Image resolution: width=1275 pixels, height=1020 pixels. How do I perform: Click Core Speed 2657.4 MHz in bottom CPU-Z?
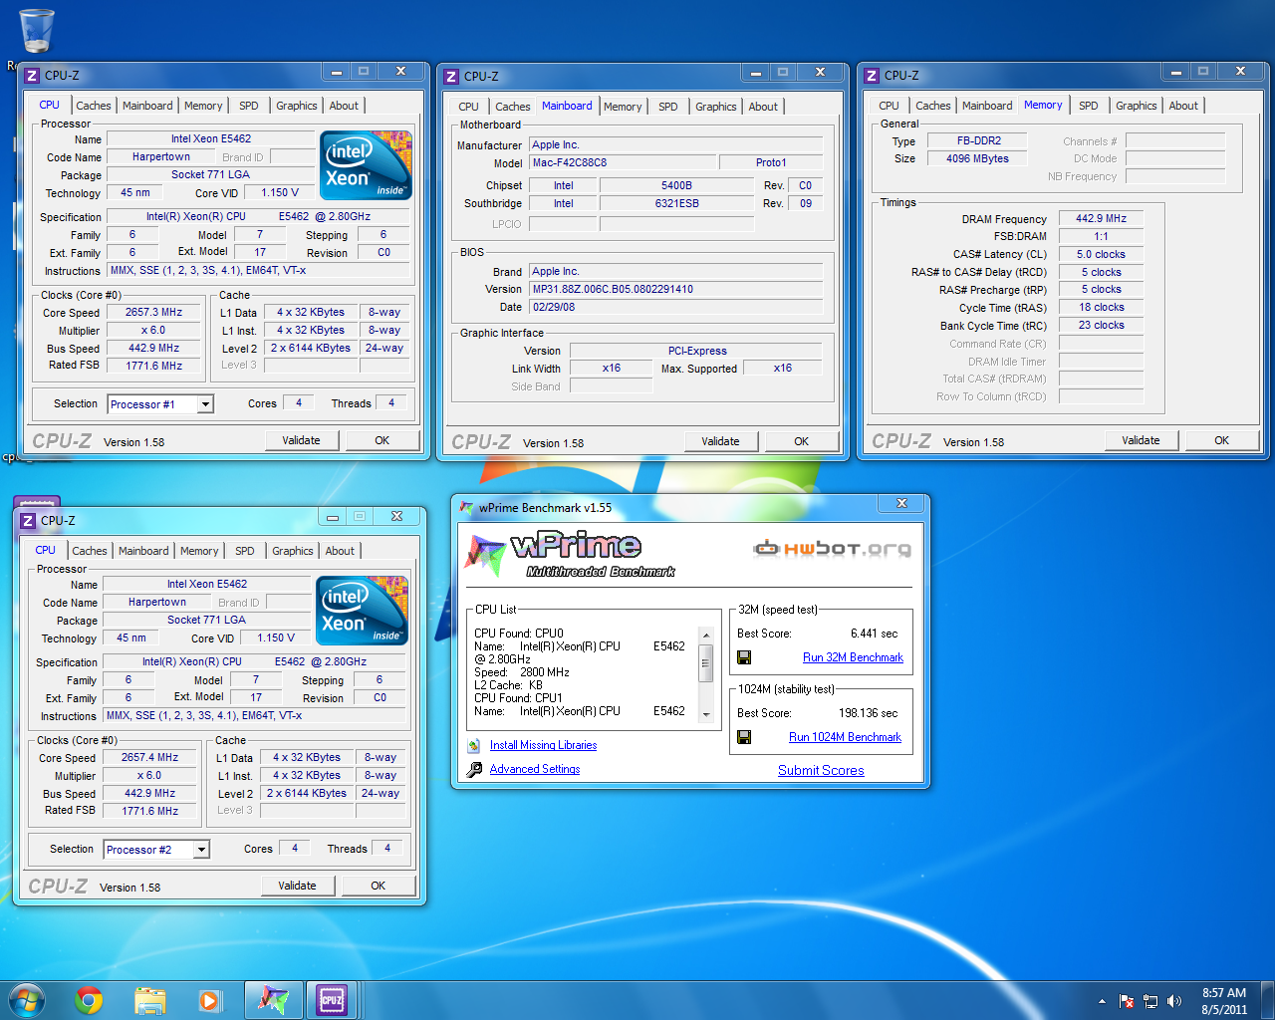(150, 757)
